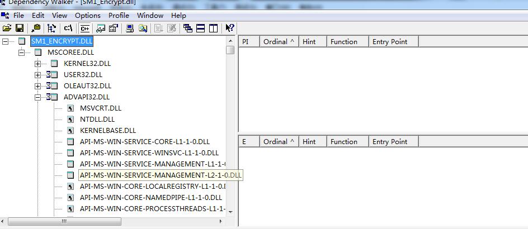This screenshot has height=229, width=528.
Task: Open the System Information computer icon
Action: [130, 28]
